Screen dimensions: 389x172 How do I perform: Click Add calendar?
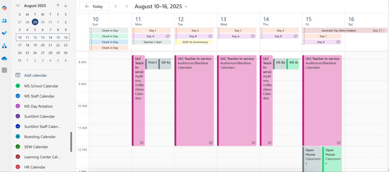(36, 75)
